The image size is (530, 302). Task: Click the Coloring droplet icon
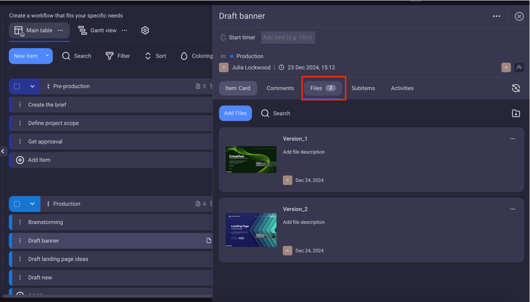coord(184,56)
